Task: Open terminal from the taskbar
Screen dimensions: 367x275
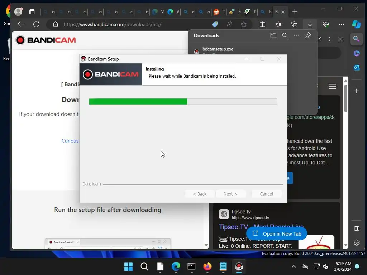Action: tap(191, 266)
